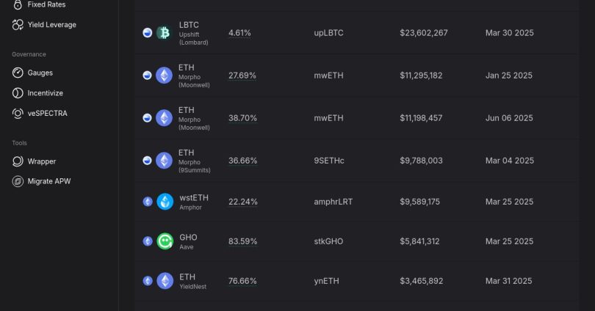Image resolution: width=595 pixels, height=311 pixels.
Task: Open the ynETH YieldNest pool
Action: click(x=328, y=281)
